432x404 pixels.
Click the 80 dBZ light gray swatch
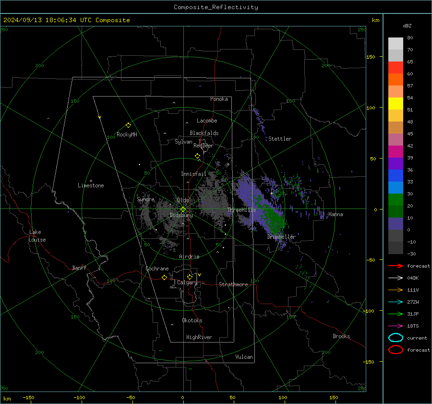click(396, 43)
